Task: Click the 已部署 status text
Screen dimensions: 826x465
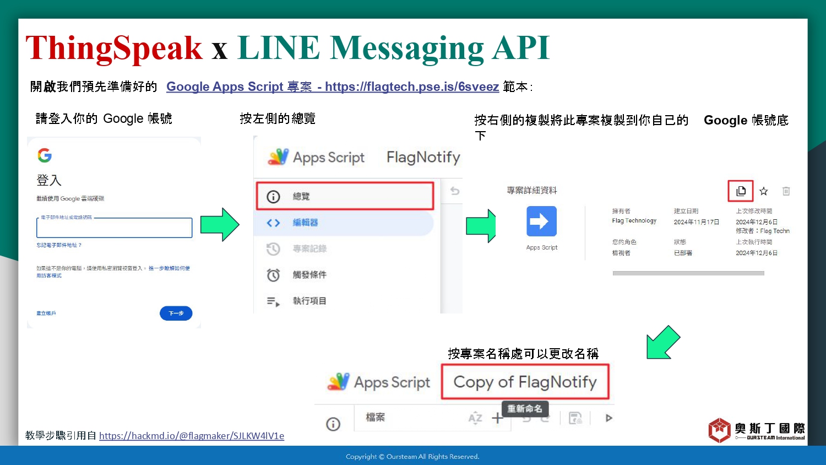Action: coord(683,253)
